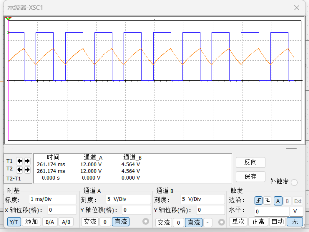Open the timebase 标度 1 ms/Div field
Image resolution: width=309 pixels, height=232 pixels.
point(52,199)
